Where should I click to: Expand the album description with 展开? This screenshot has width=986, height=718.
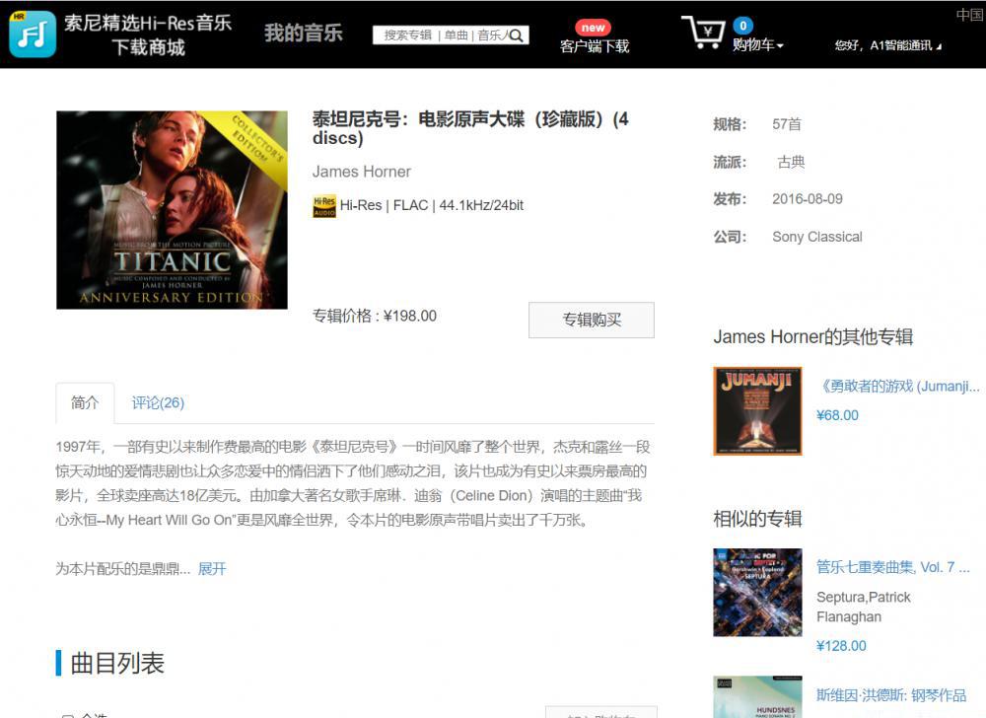[212, 569]
